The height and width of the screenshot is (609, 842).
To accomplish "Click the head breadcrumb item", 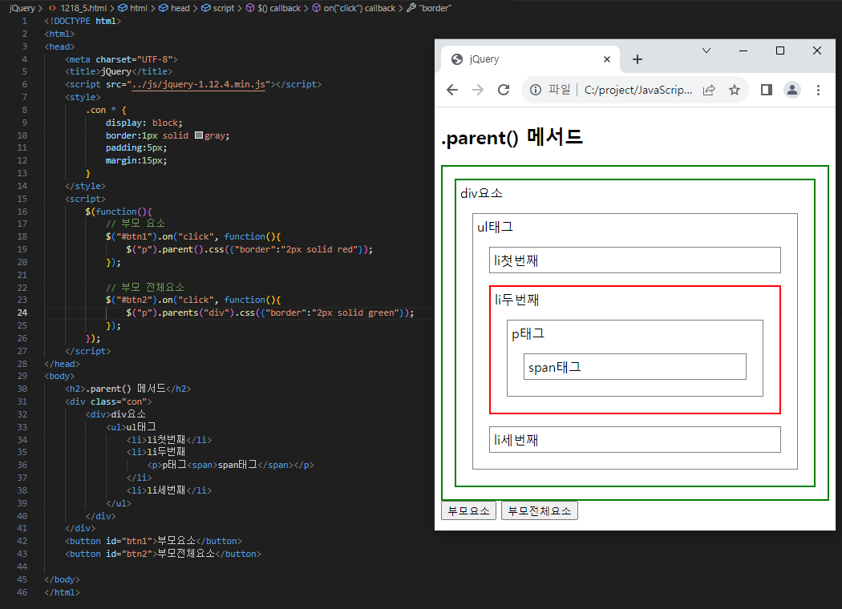I will point(175,8).
